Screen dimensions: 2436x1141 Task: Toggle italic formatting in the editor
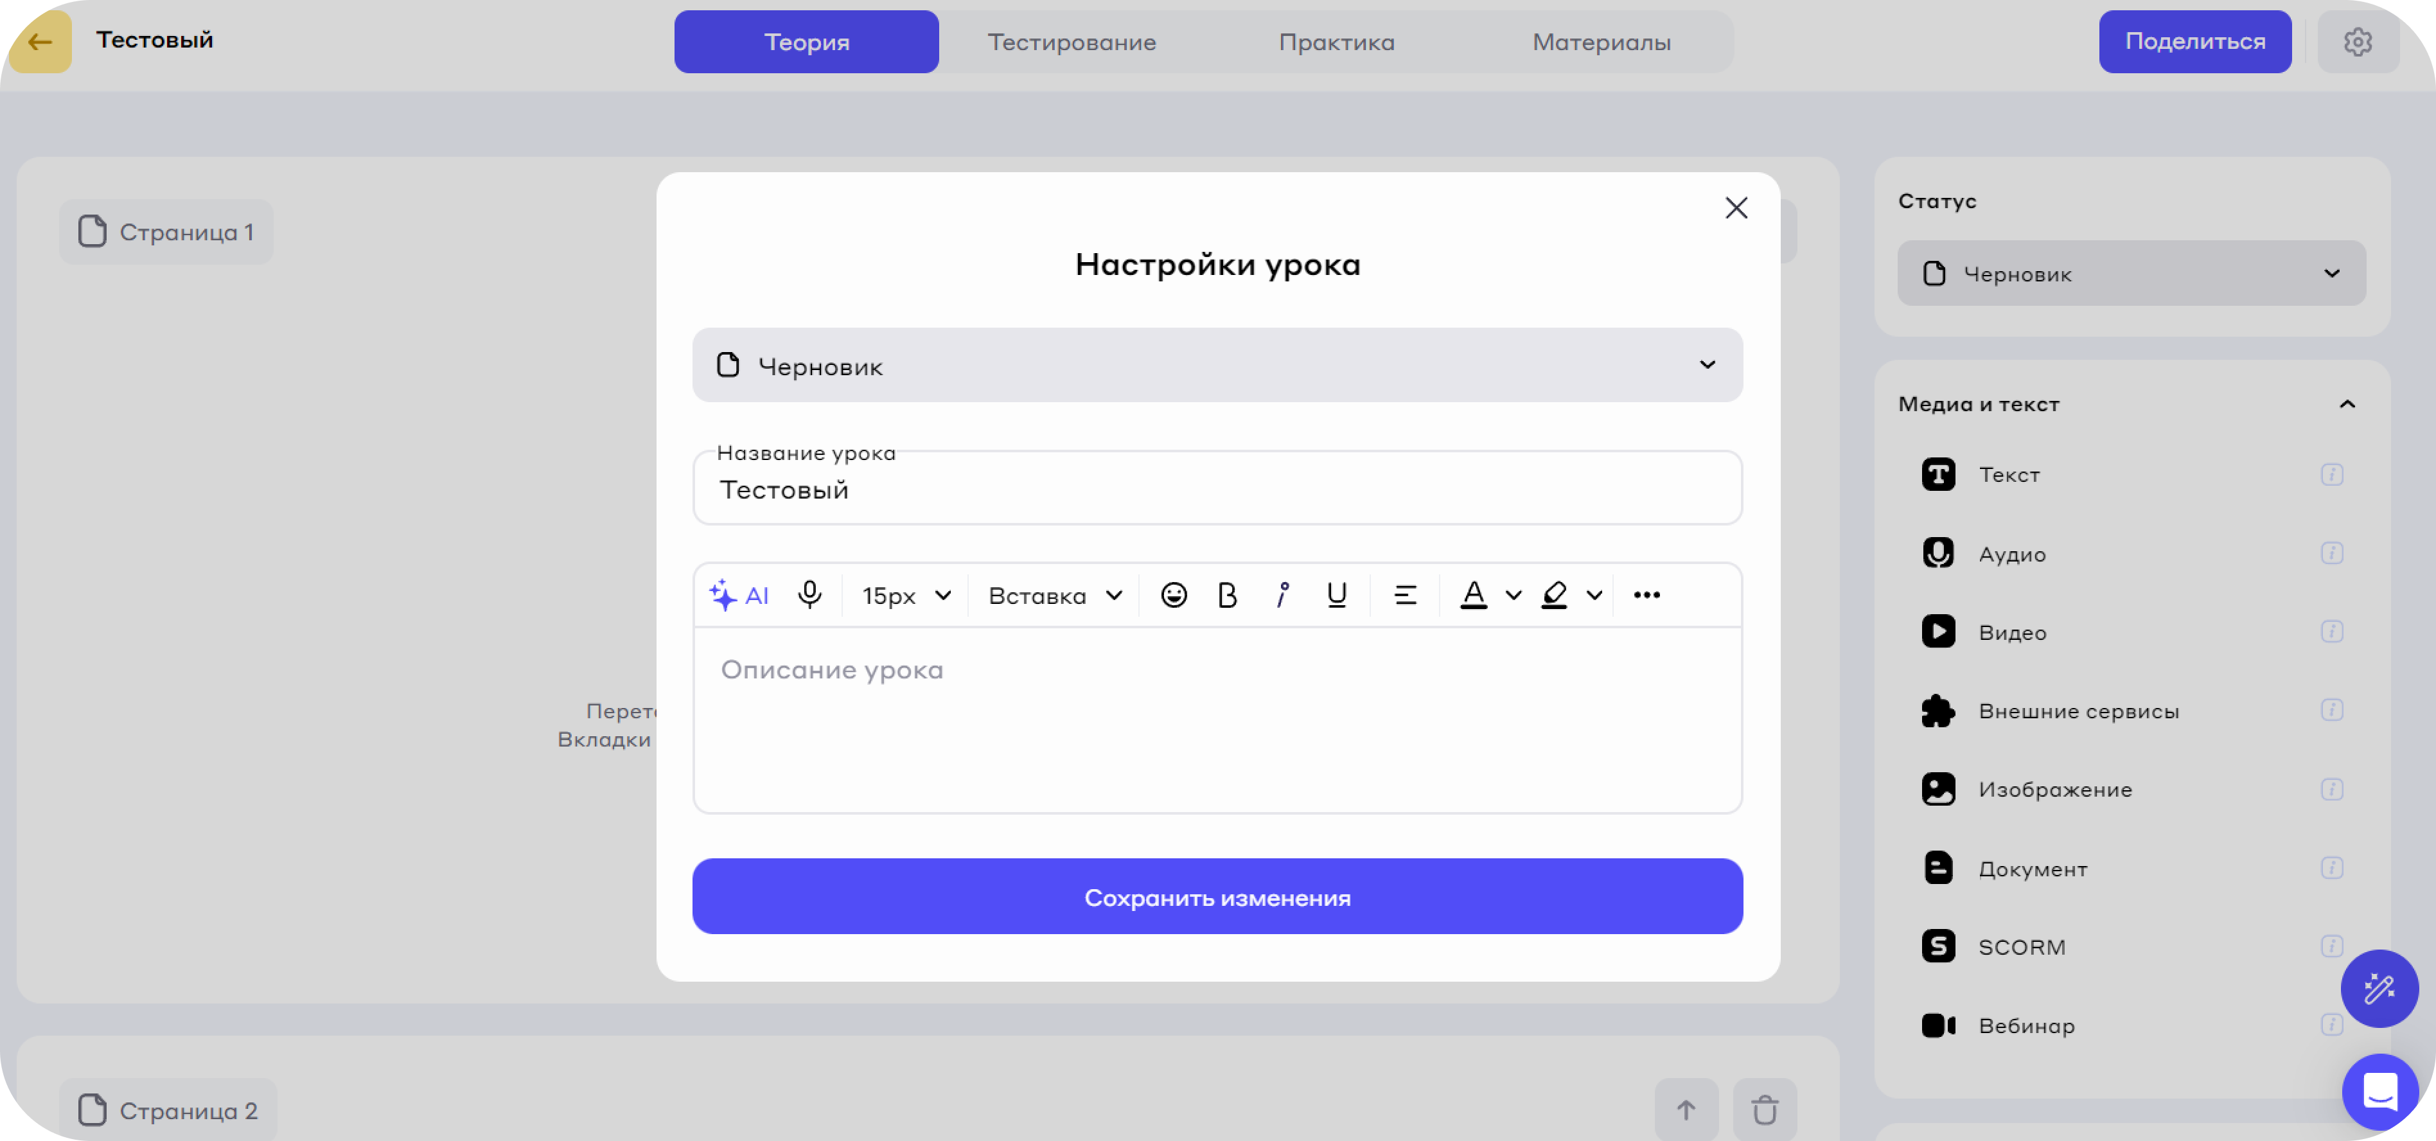pyautogui.click(x=1282, y=595)
